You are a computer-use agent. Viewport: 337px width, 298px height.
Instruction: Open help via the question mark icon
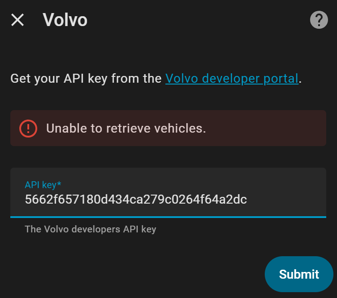319,20
